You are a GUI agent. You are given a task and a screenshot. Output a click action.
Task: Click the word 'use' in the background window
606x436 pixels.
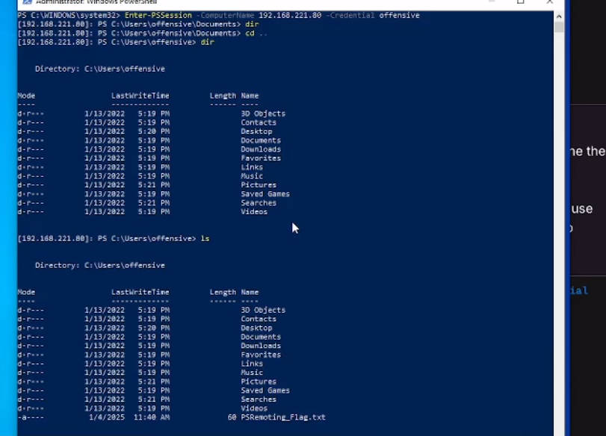pos(582,209)
